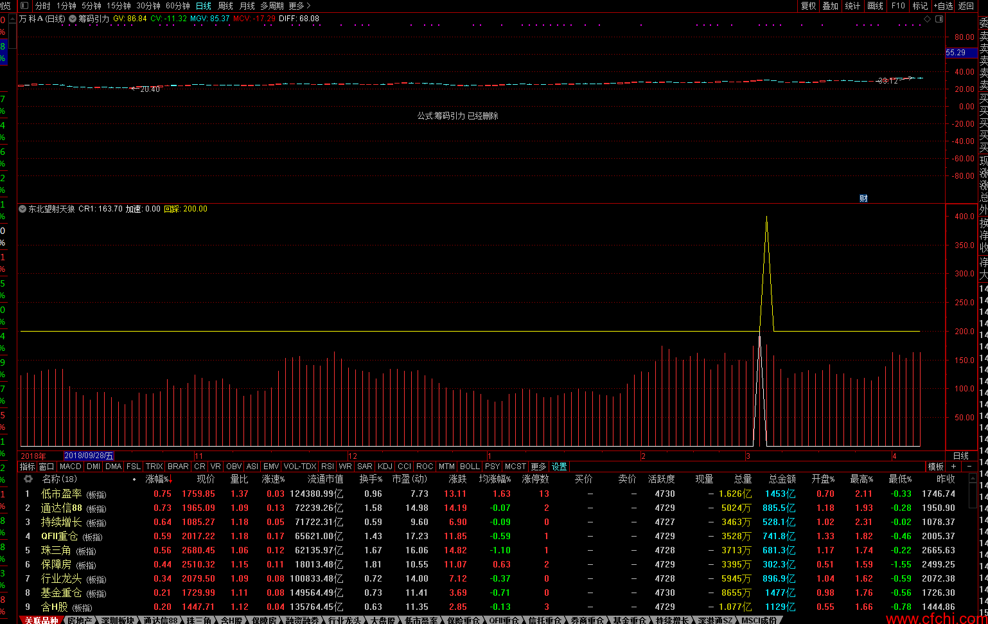Sort by the 总金额 column header
The image size is (988, 624).
[x=782, y=479]
